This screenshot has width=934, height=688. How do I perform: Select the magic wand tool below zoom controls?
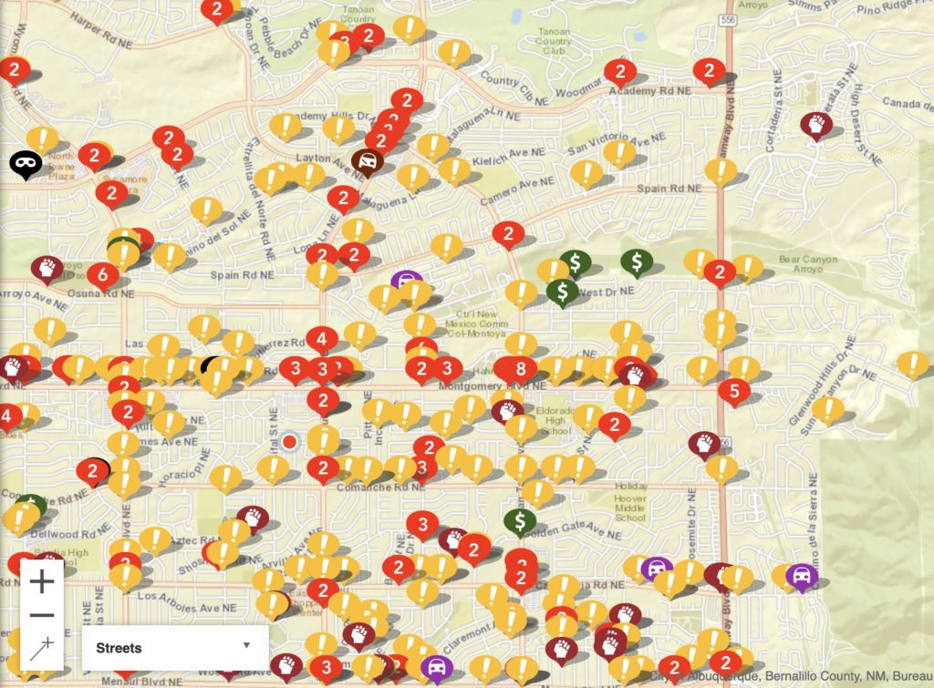pyautogui.click(x=42, y=648)
